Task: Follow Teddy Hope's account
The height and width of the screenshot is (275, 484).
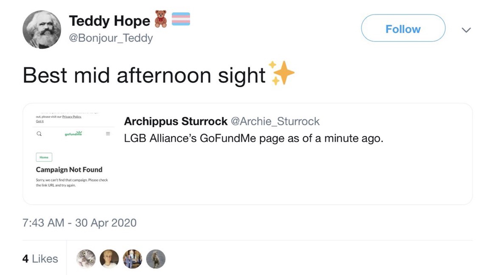Action: tap(403, 28)
